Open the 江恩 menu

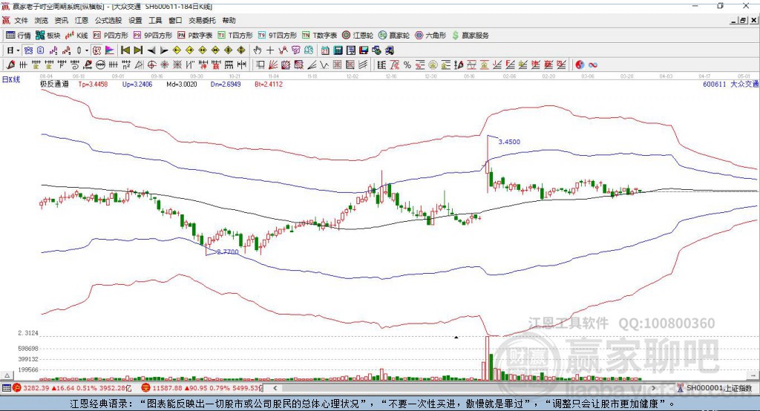[82, 20]
